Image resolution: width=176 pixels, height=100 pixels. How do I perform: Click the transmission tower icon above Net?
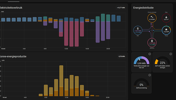(138, 29)
